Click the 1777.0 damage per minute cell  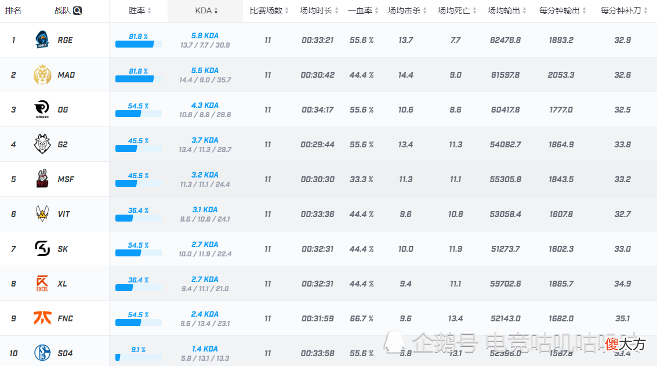point(561,110)
